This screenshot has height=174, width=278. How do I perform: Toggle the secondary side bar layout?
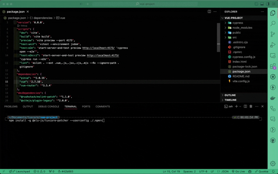pyautogui.click(x=268, y=4)
